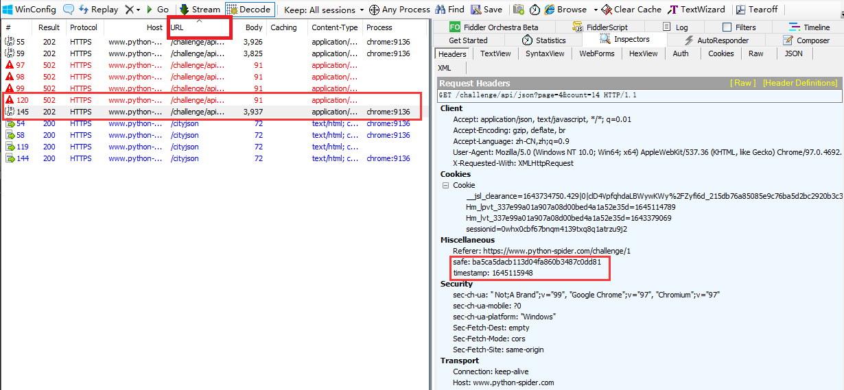Viewport: 844px width, 390px height.
Task: Click the Raw link in Request Headers
Action: 742,83
